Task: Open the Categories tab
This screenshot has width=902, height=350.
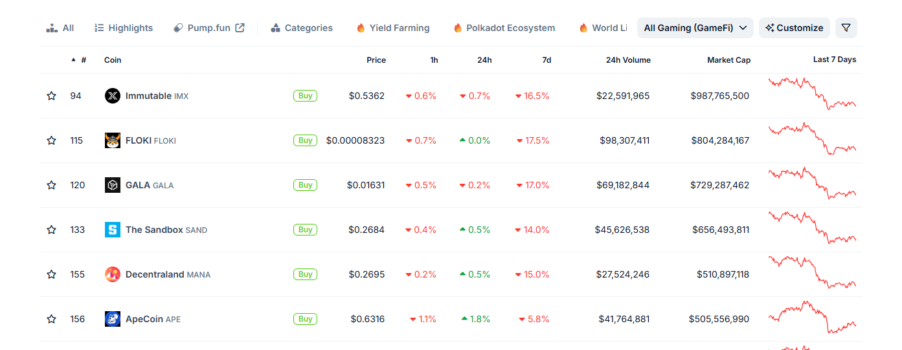Action: [302, 28]
